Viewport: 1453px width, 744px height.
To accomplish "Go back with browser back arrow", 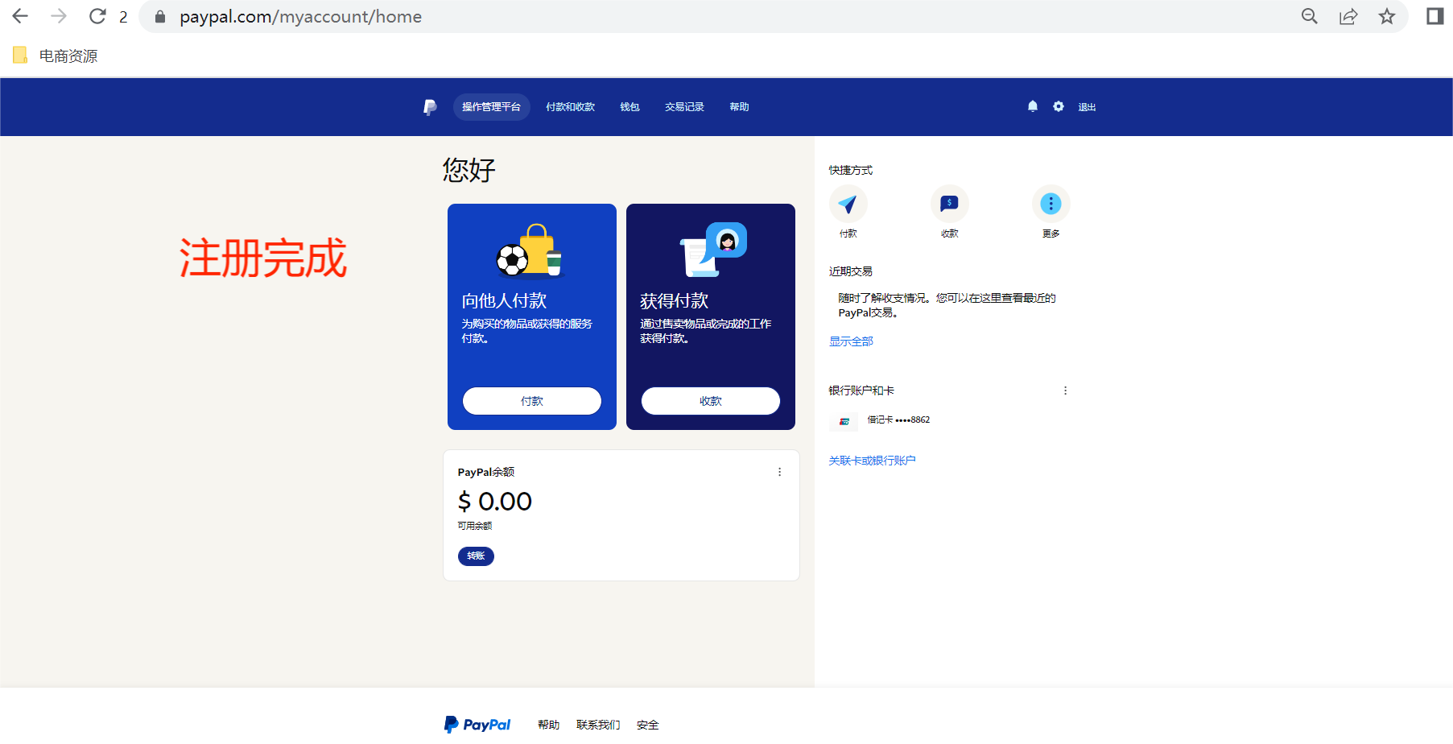I will click(20, 16).
